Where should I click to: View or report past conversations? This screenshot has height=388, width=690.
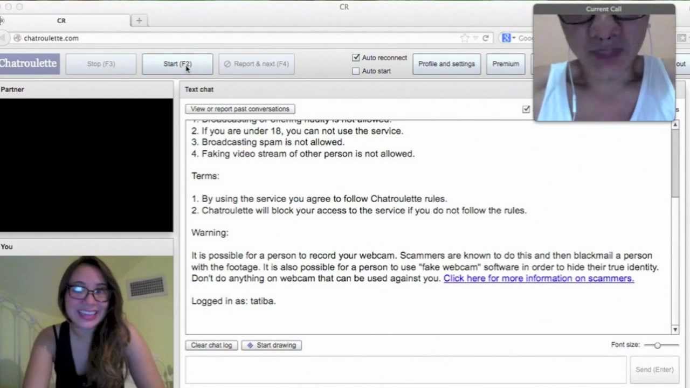click(240, 109)
